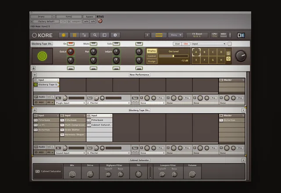Select the Assign tab
The image size is (281, 193).
pyautogui.click(x=151, y=61)
